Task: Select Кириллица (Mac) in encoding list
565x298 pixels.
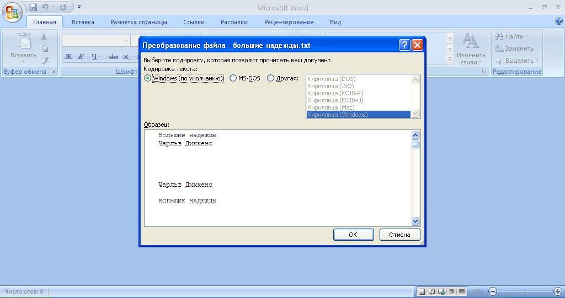Action: 358,107
